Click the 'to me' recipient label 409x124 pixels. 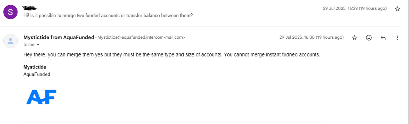coord(29,45)
